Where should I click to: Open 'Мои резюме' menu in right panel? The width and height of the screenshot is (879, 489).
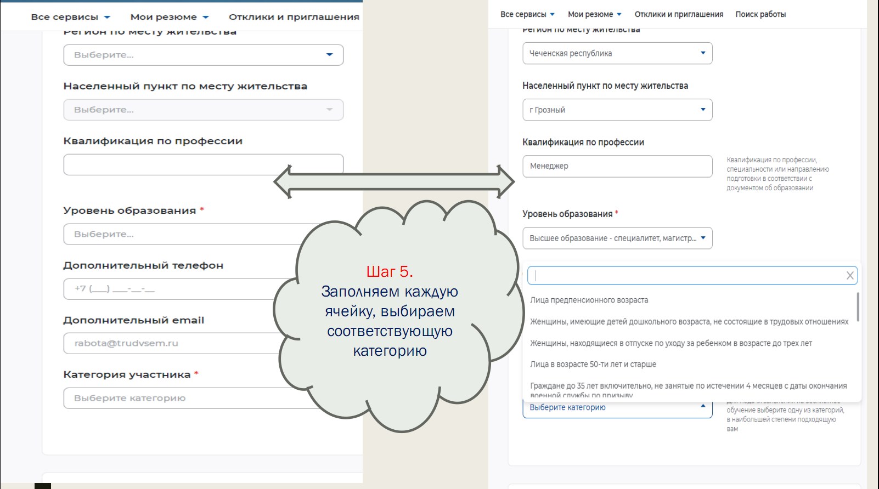(x=594, y=14)
